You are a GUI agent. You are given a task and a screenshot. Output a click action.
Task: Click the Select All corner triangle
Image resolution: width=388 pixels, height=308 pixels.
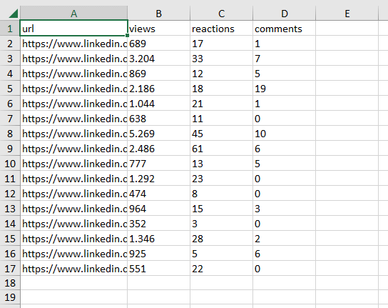click(x=14, y=14)
